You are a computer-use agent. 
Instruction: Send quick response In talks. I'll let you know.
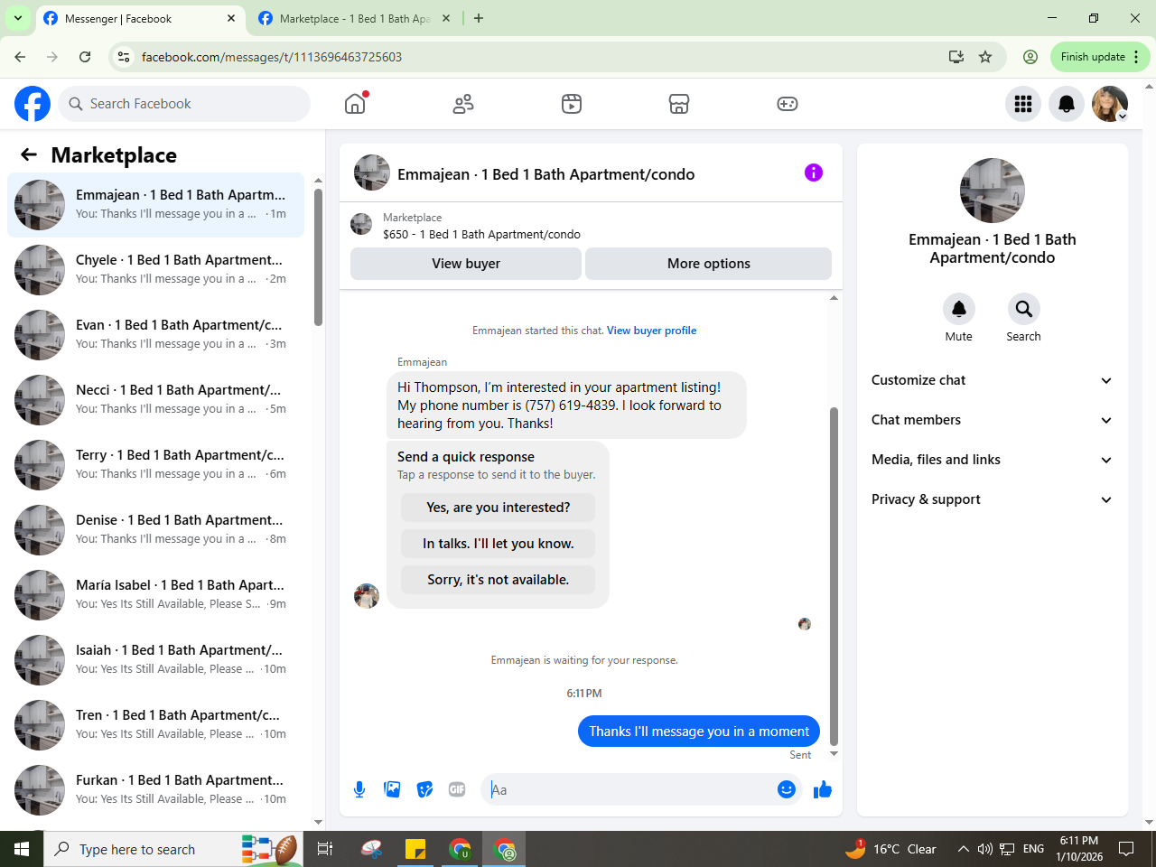click(499, 544)
